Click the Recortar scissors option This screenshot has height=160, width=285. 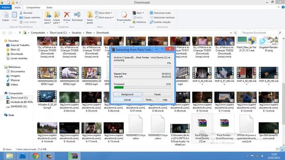26,13
